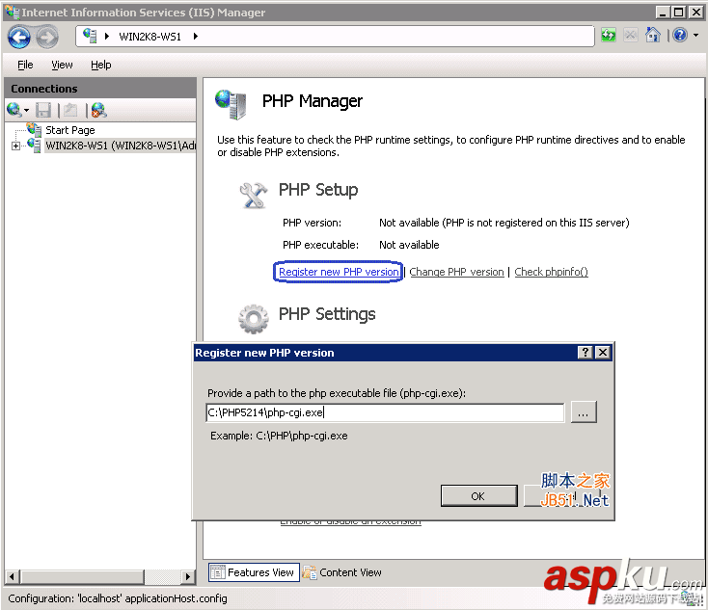
Task: Click the Up folder icon in Connections
Action: tap(70, 110)
